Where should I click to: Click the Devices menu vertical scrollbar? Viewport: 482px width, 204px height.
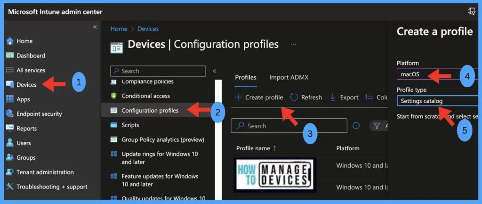pos(218,140)
